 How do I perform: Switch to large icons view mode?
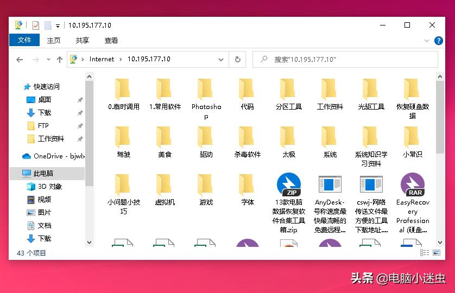(x=437, y=253)
